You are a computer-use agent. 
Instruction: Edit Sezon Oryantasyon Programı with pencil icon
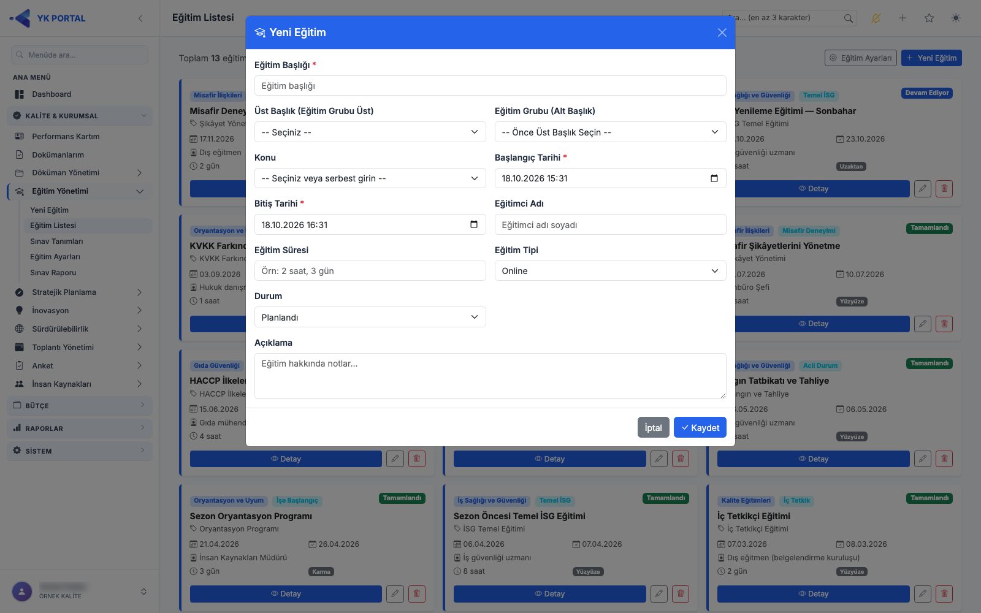point(395,593)
